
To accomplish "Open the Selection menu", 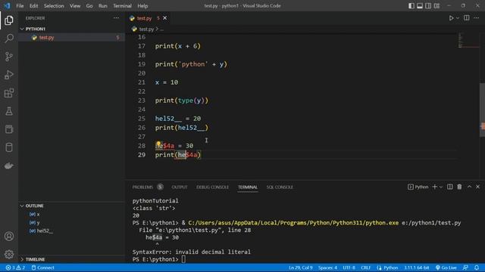I will [54, 6].
